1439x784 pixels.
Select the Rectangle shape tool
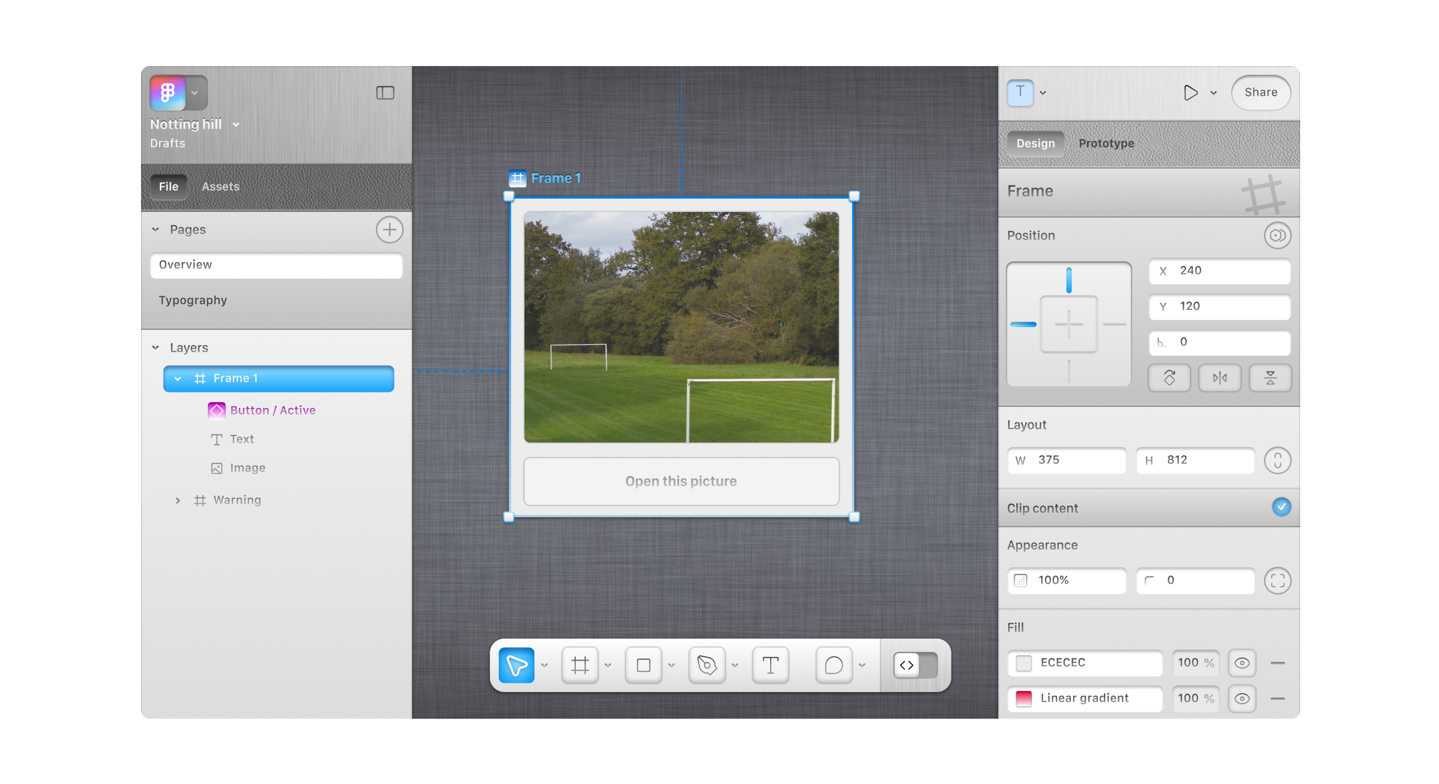(x=643, y=665)
